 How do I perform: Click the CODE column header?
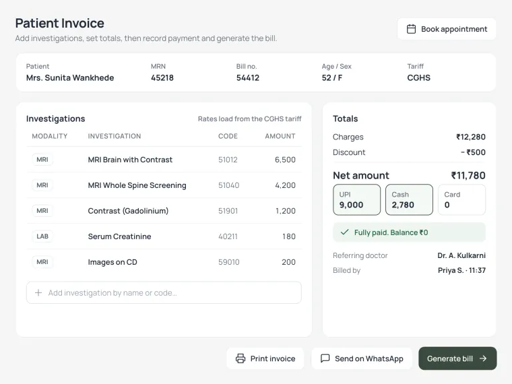(228, 136)
